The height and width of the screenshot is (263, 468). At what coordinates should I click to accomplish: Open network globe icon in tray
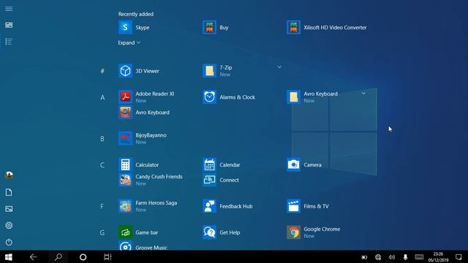pos(378,257)
